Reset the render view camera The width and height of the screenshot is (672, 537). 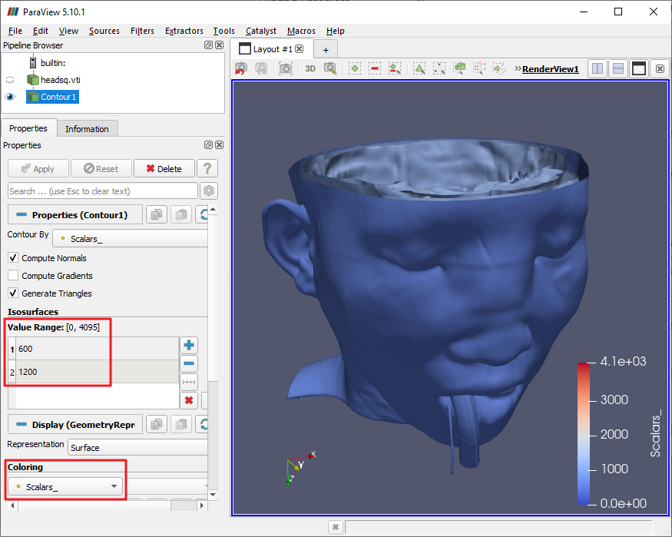point(240,68)
